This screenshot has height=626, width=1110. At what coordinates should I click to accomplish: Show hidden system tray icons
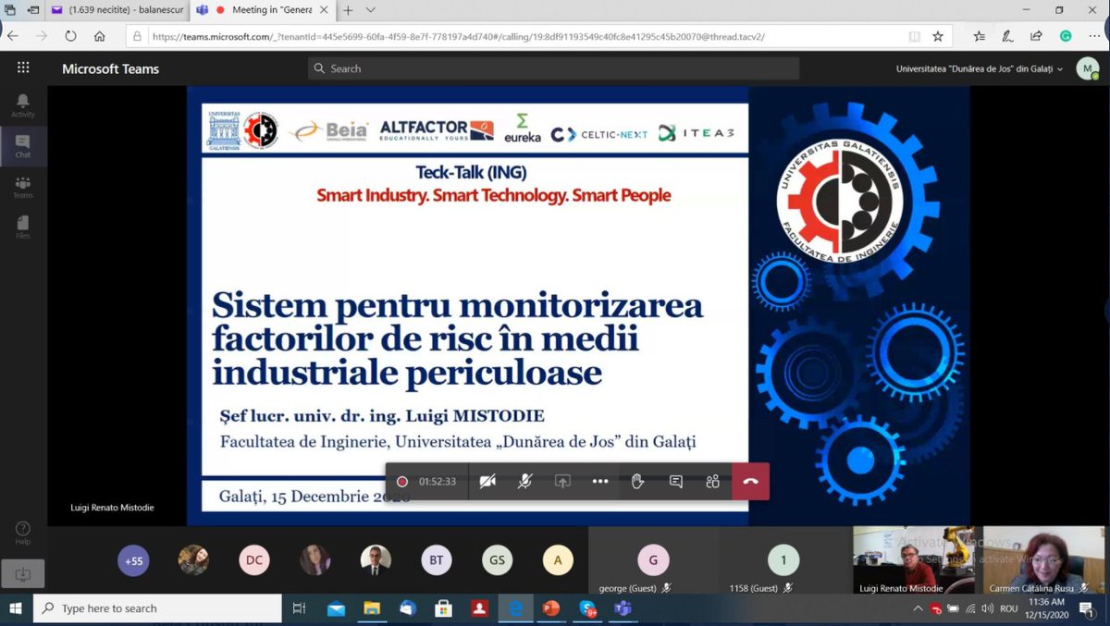[x=919, y=608]
